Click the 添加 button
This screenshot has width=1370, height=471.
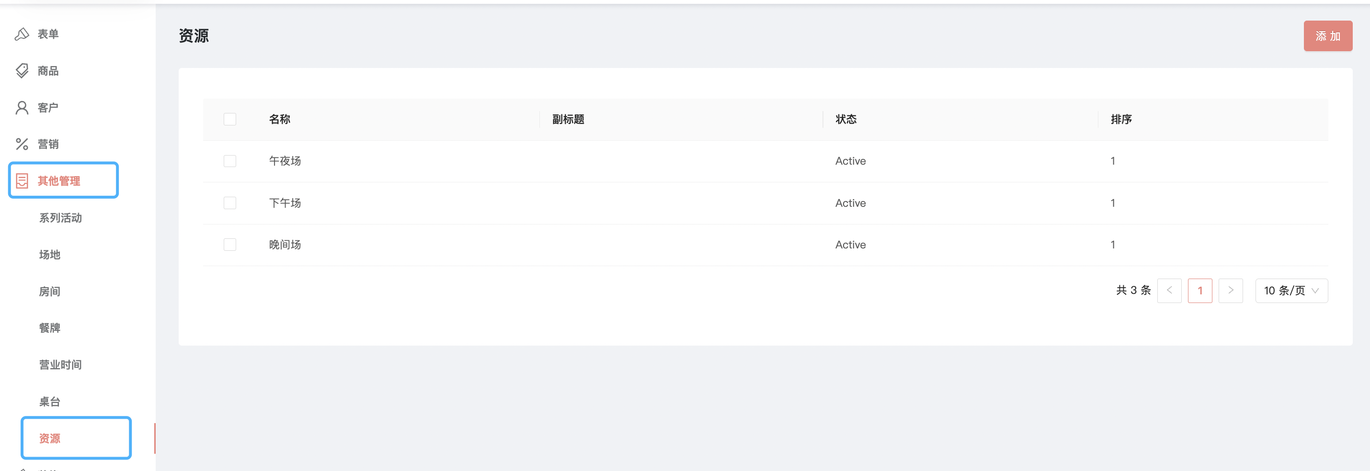(x=1327, y=36)
